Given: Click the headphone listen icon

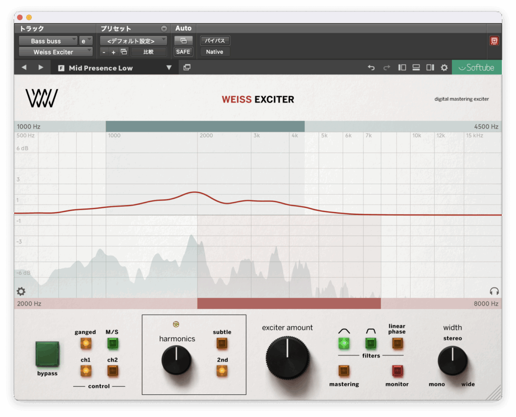Looking at the screenshot, I should [494, 291].
